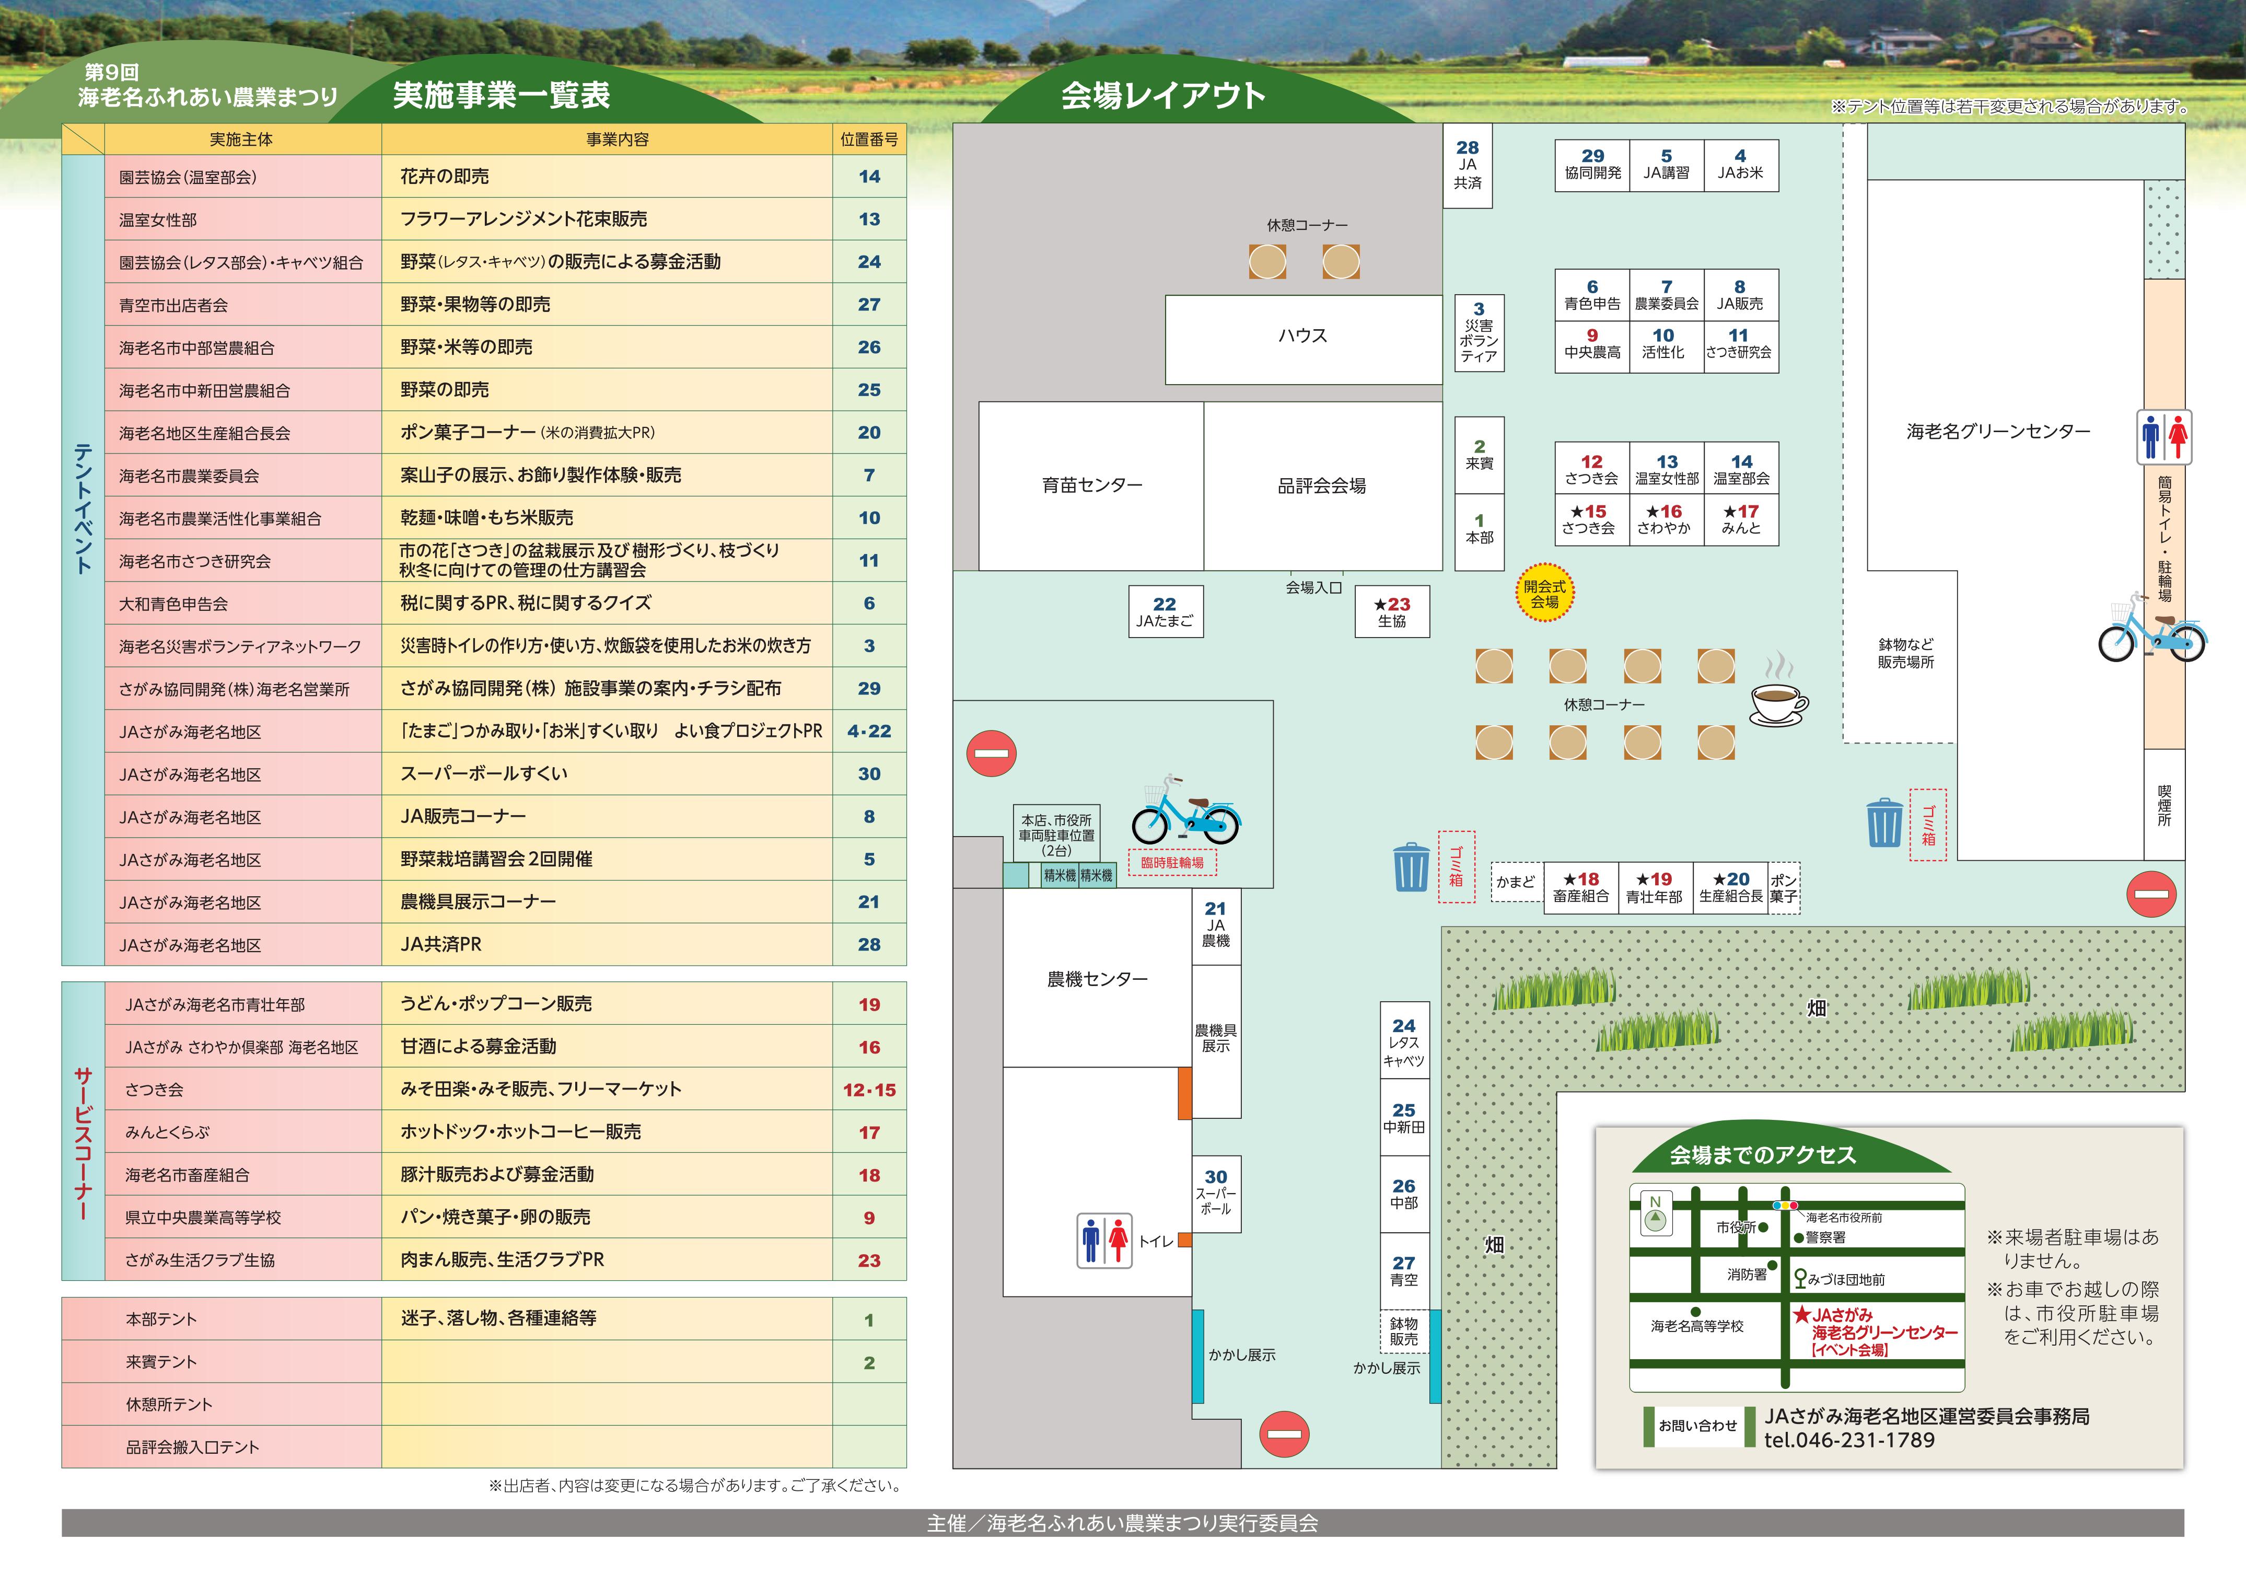The height and width of the screenshot is (1586, 2246).
Task: Click booth 28 JA共済 on the layout
Action: 1468,165
